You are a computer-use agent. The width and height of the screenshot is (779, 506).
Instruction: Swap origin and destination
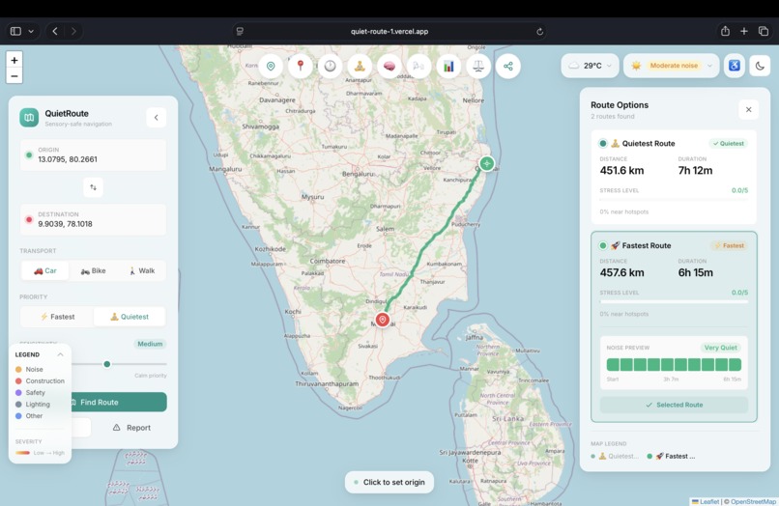[x=93, y=187]
